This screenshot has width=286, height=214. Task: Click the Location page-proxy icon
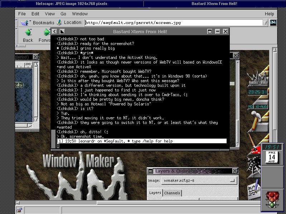[x=59, y=23]
